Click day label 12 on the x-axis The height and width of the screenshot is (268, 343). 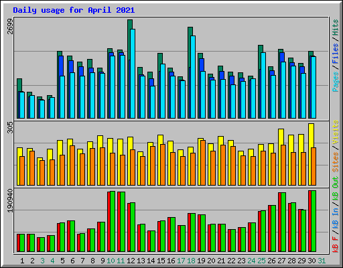pos(131,261)
